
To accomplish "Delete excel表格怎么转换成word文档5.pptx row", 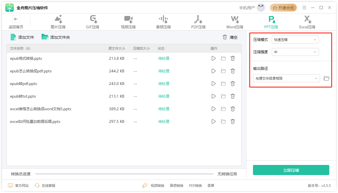I will click(233, 109).
